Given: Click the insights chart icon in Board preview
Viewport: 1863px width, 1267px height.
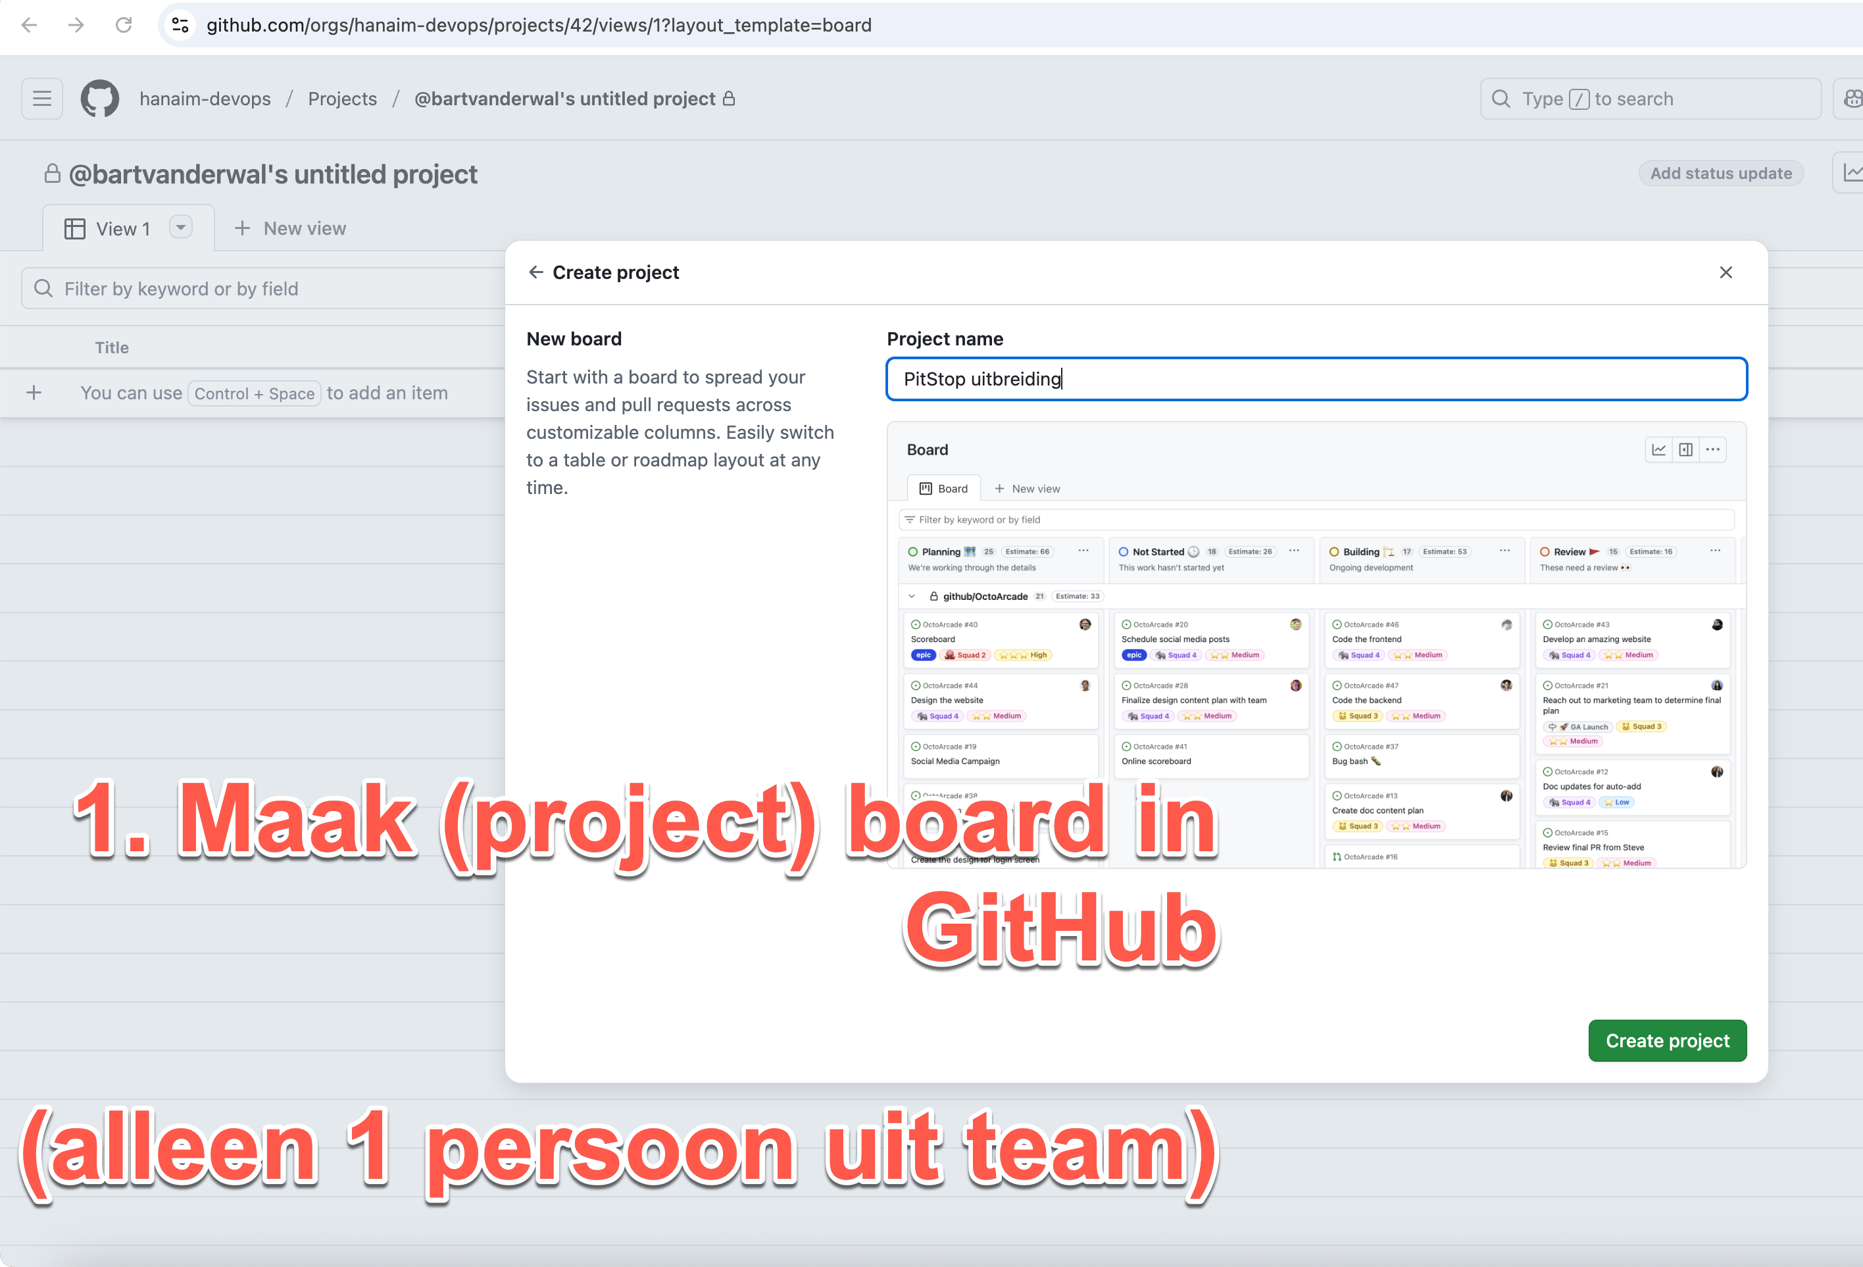Looking at the screenshot, I should point(1658,449).
